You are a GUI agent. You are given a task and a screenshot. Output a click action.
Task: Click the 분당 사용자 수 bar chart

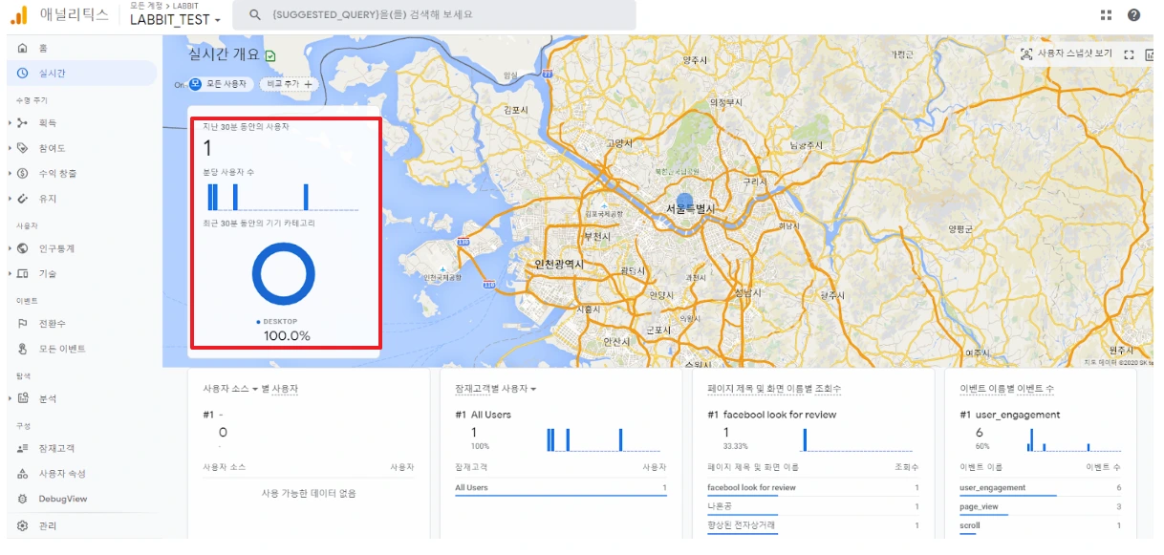(x=282, y=196)
